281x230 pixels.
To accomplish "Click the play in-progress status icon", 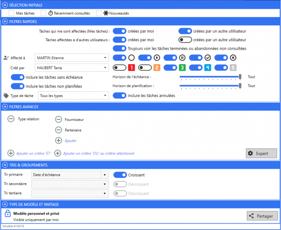I will tap(157, 58).
